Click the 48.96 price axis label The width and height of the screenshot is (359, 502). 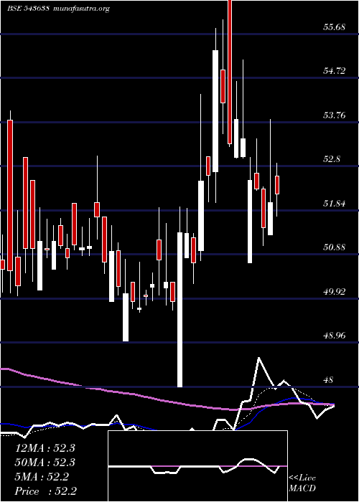pos(334,336)
